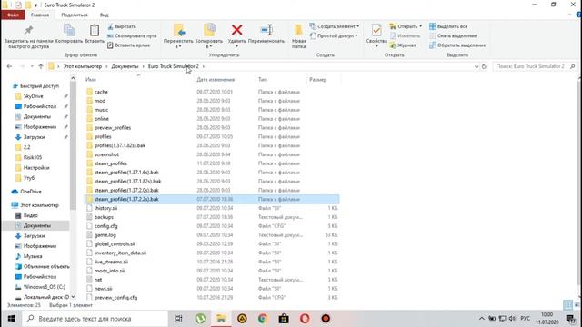The width and height of the screenshot is (582, 327).
Task: Click the Переименовать icon
Action: [x=266, y=30]
